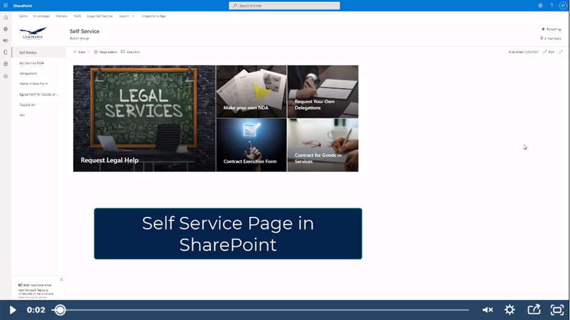Viewport: 570px width, 320px height.
Task: Enter fullscreen video mode
Action: [x=557, y=310]
